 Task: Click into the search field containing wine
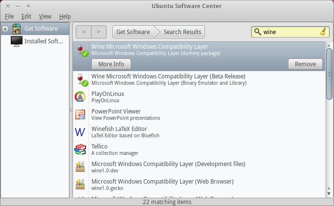click(x=290, y=32)
